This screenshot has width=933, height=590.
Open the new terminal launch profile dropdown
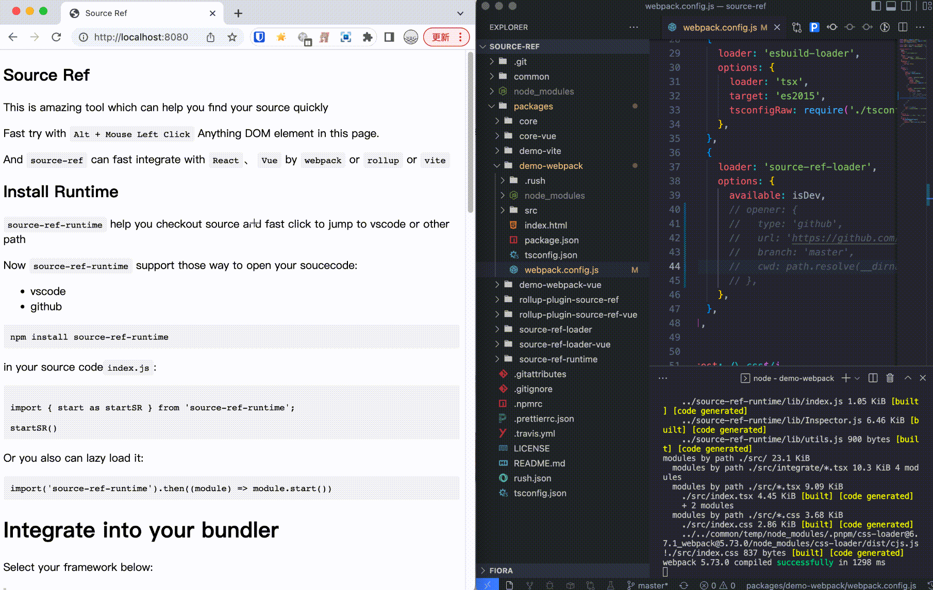857,378
